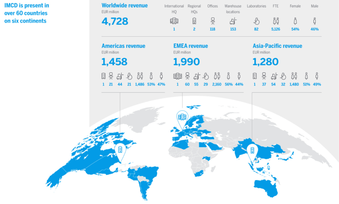Click the EMEA international HQ building icon
The height and width of the screenshot is (204, 339).
click(x=178, y=76)
